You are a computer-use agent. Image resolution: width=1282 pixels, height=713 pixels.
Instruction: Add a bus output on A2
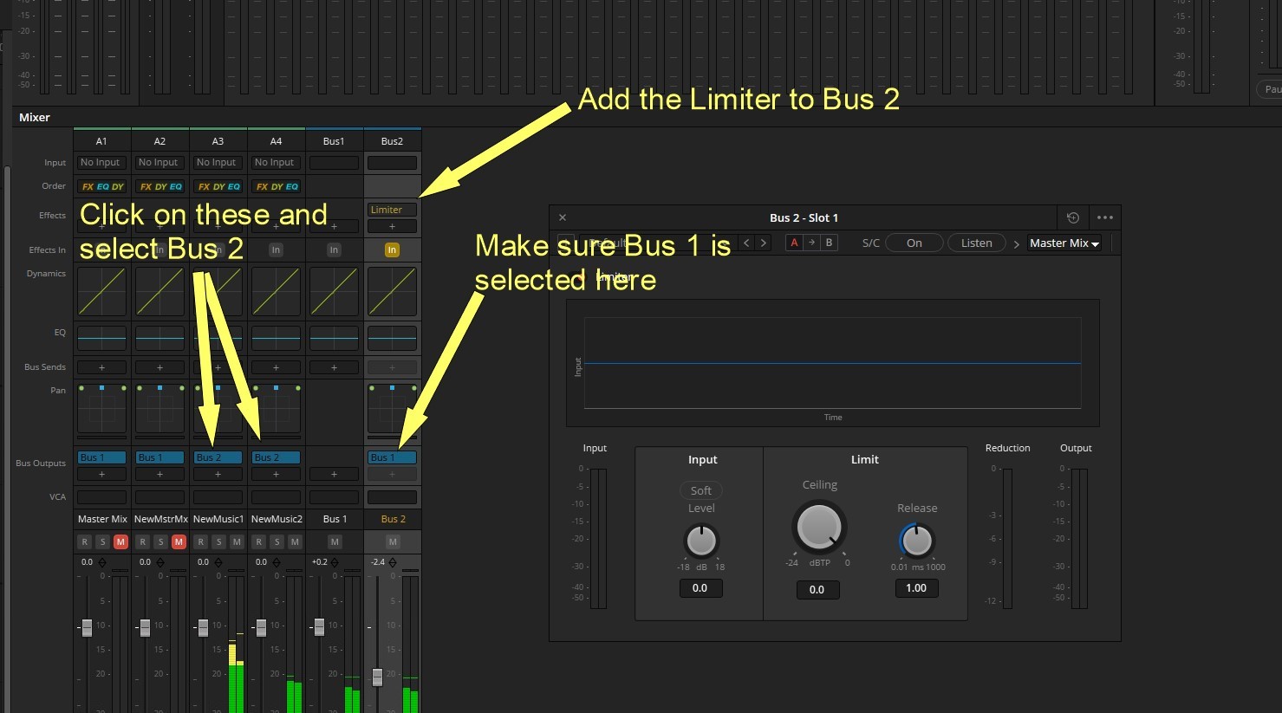coord(159,474)
